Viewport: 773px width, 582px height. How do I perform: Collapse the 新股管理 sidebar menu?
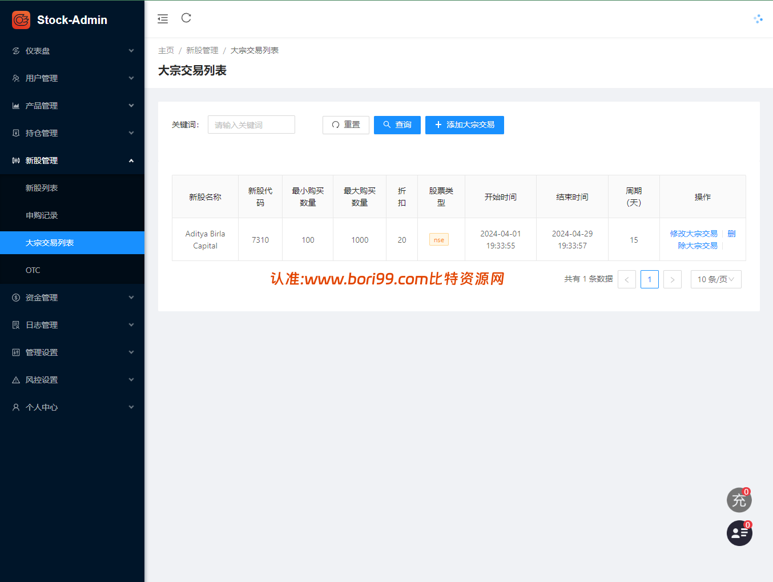point(72,160)
